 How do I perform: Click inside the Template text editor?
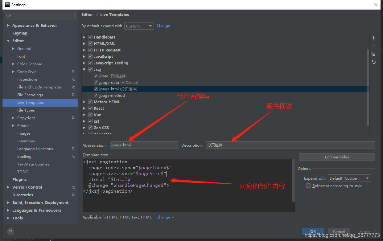click(x=187, y=185)
